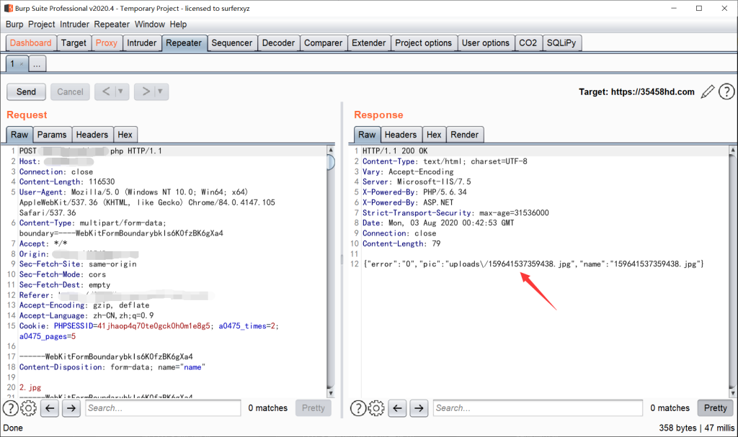The width and height of the screenshot is (738, 437).
Task: Toggle Pretty on response panel
Action: tap(716, 408)
